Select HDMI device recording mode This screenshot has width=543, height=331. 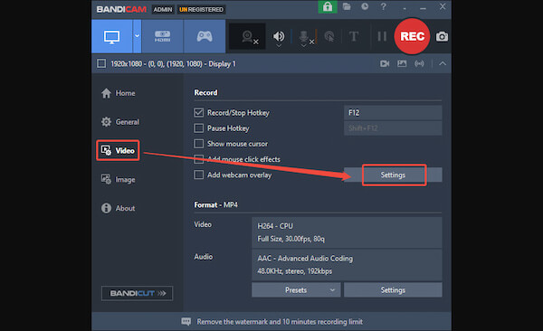coord(162,36)
